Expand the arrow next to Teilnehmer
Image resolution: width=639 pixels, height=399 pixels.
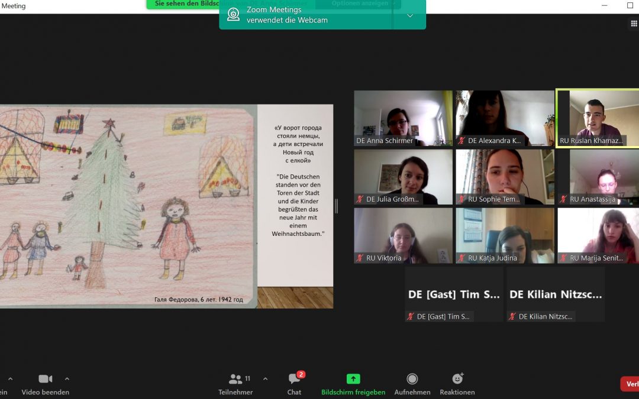(x=265, y=379)
